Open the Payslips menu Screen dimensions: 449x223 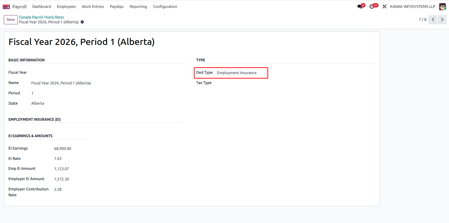(x=117, y=7)
